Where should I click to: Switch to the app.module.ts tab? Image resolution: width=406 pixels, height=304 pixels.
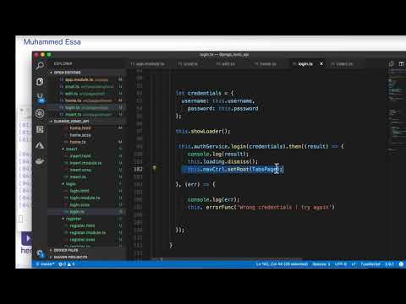tap(147, 64)
